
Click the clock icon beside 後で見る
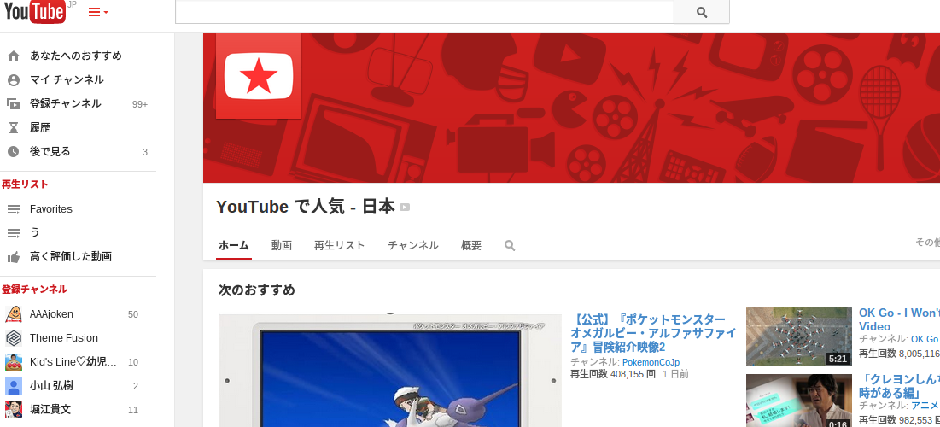point(13,152)
